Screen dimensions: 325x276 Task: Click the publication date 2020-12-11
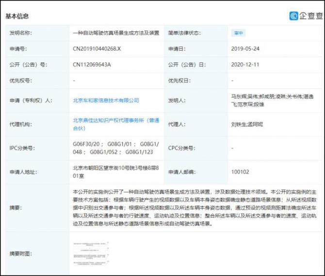pos(246,64)
